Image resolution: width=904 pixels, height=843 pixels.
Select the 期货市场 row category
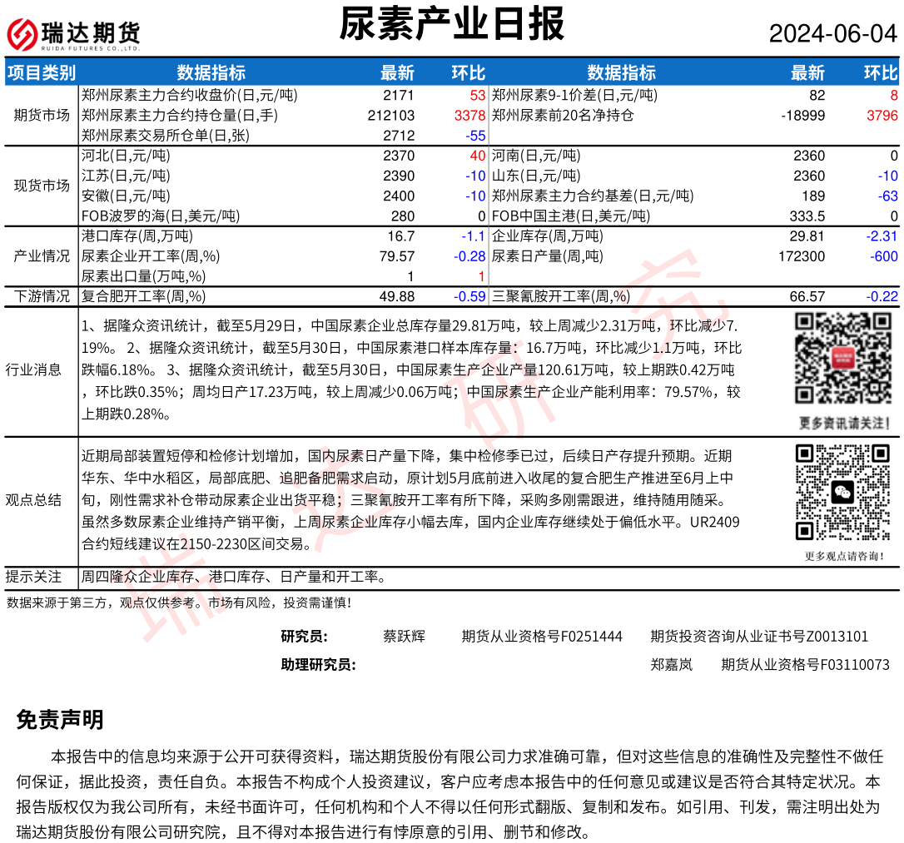42,115
